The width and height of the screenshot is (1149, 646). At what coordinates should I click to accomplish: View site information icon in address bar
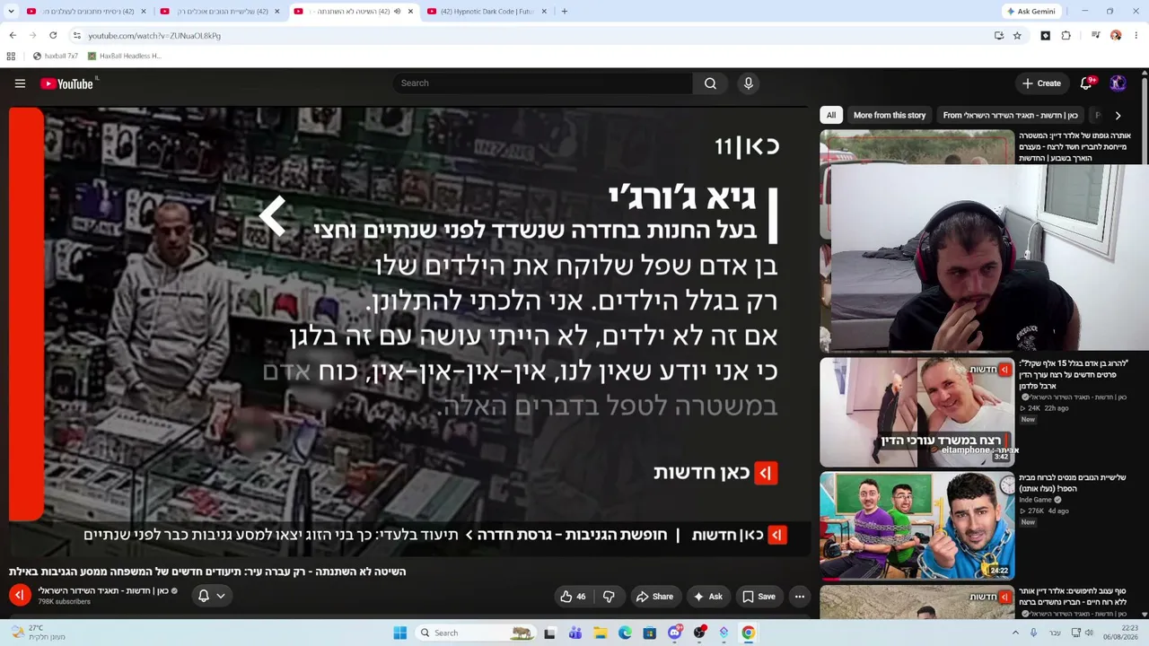pyautogui.click(x=76, y=36)
